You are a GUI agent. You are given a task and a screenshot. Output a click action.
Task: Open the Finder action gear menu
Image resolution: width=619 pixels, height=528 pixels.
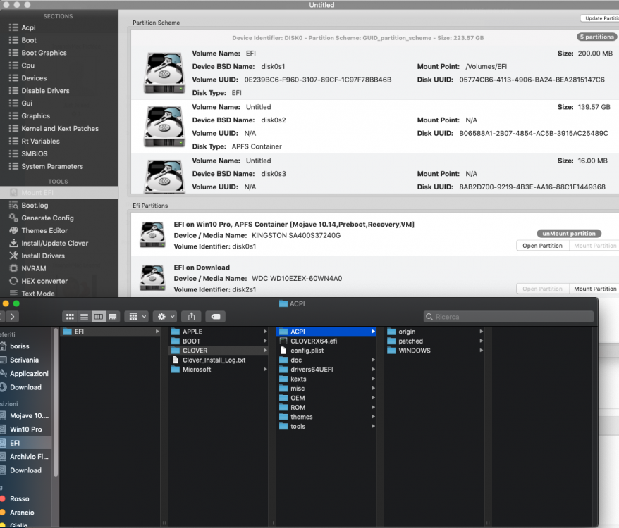[166, 317]
